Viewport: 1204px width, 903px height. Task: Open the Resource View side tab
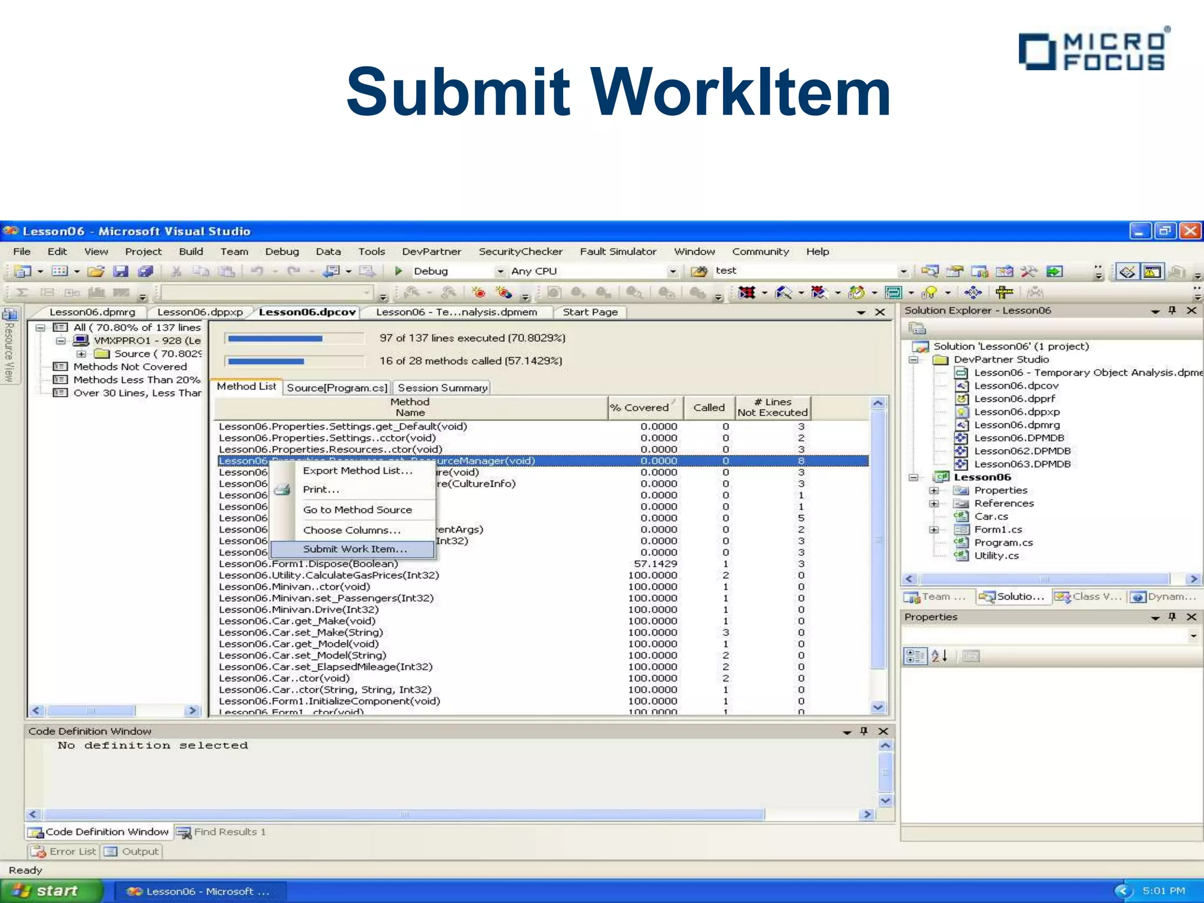9,347
